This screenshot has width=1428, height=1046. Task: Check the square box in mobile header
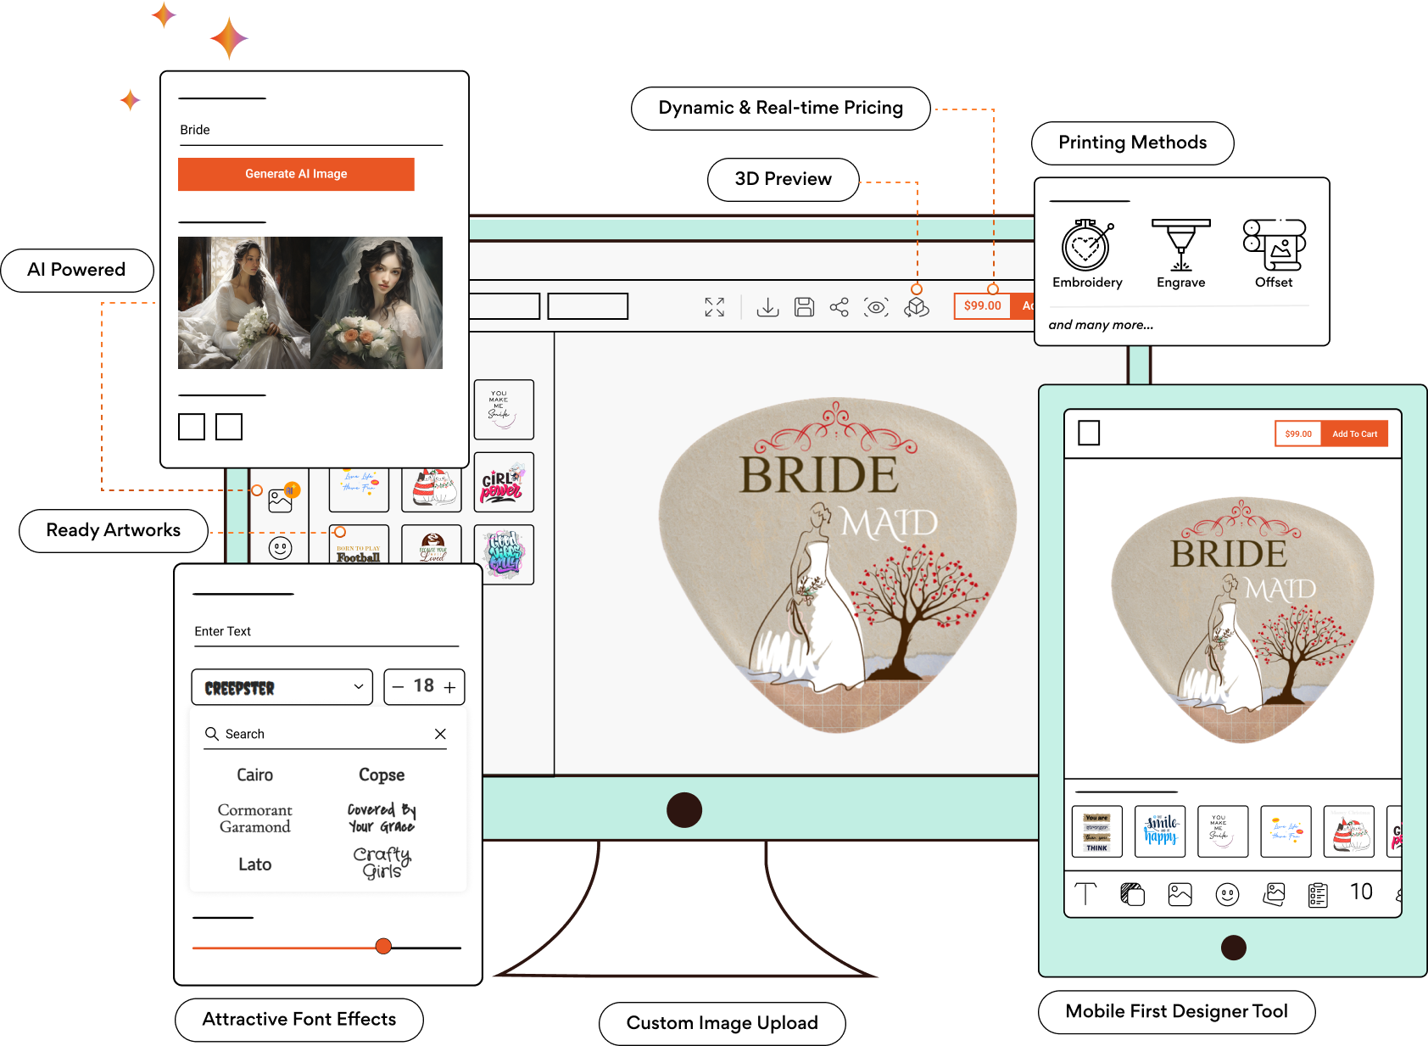(1089, 434)
